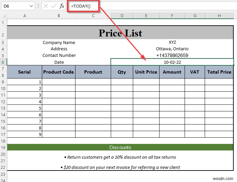
Task: Click the +14378862659 phone cell
Action: coord(172,55)
